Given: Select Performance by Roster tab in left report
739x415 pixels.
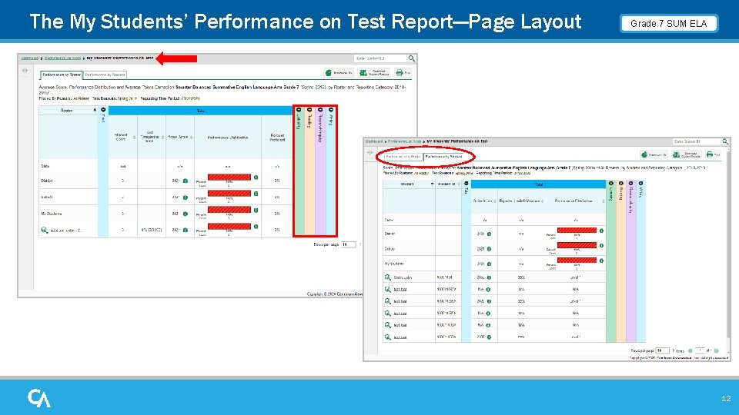Looking at the screenshot, I should coord(62,75).
